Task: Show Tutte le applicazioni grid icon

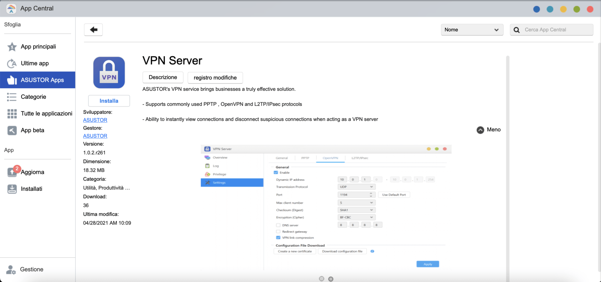Action: (x=12, y=114)
